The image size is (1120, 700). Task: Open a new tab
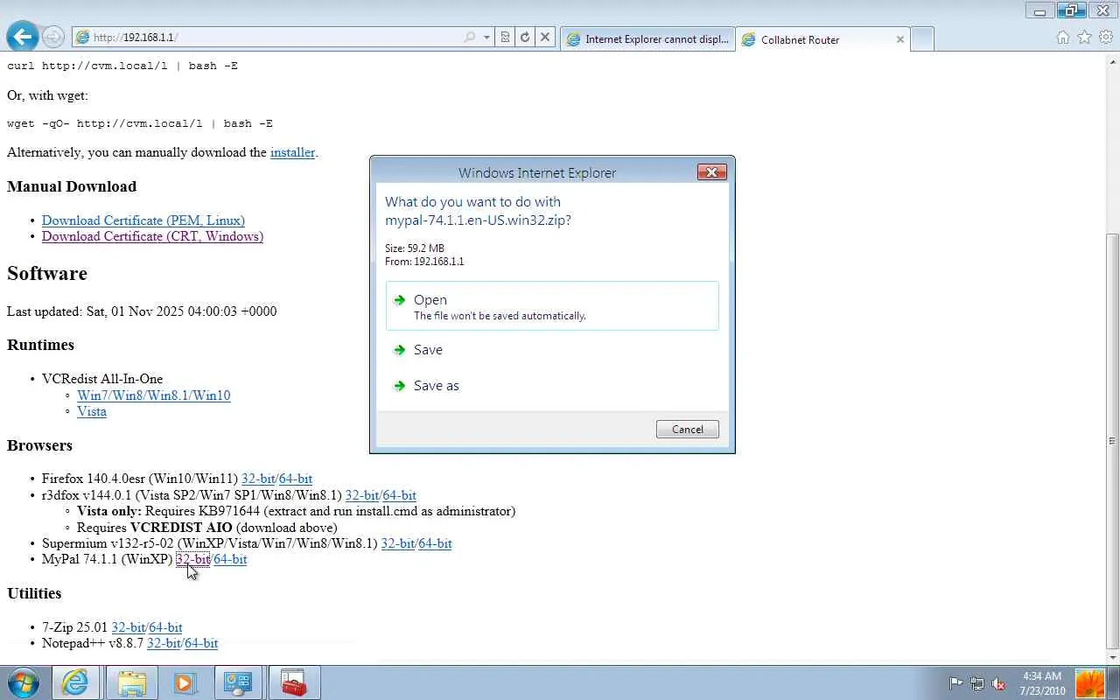(922, 39)
